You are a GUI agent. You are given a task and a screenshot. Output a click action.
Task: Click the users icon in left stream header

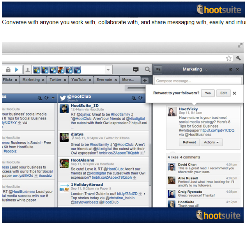pos(40,98)
